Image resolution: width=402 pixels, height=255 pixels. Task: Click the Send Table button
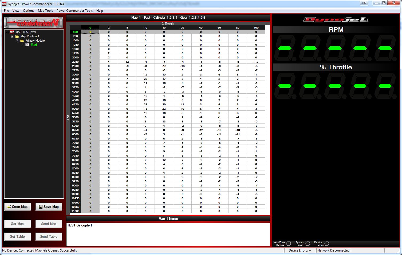(49, 237)
